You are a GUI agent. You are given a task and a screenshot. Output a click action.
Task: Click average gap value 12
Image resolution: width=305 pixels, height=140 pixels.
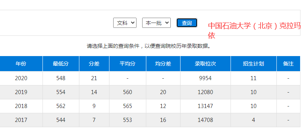[x=163, y=106]
